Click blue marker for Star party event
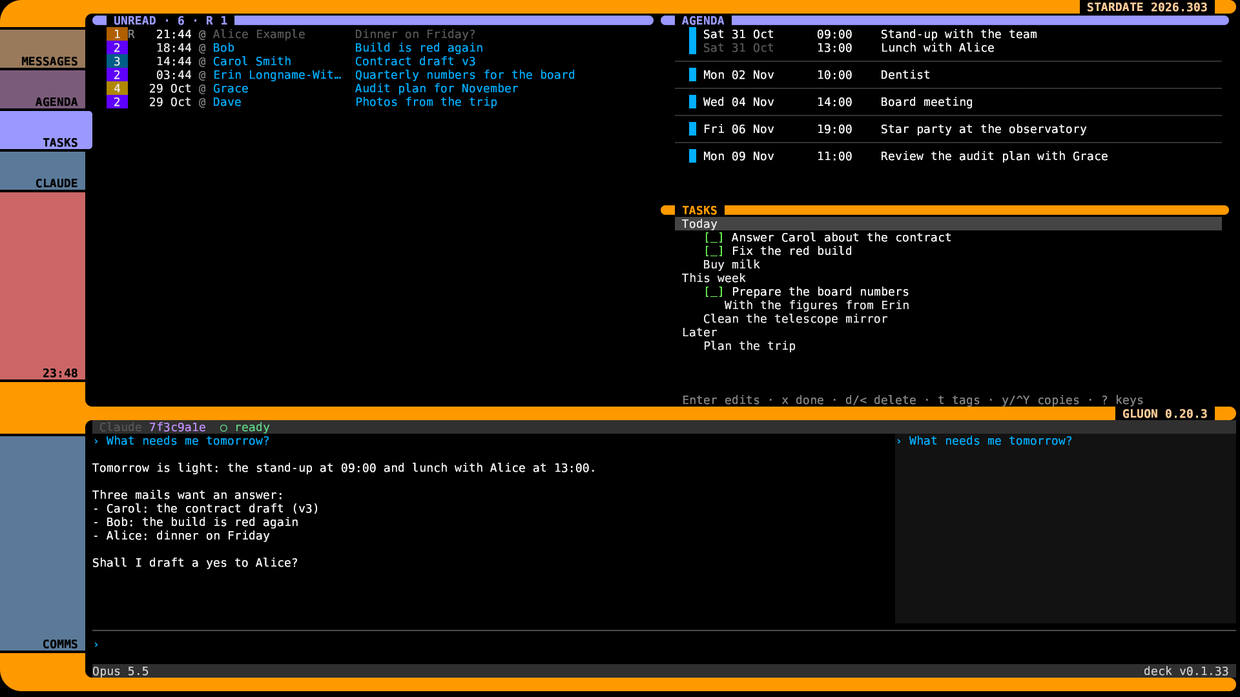The image size is (1240, 697). [692, 129]
